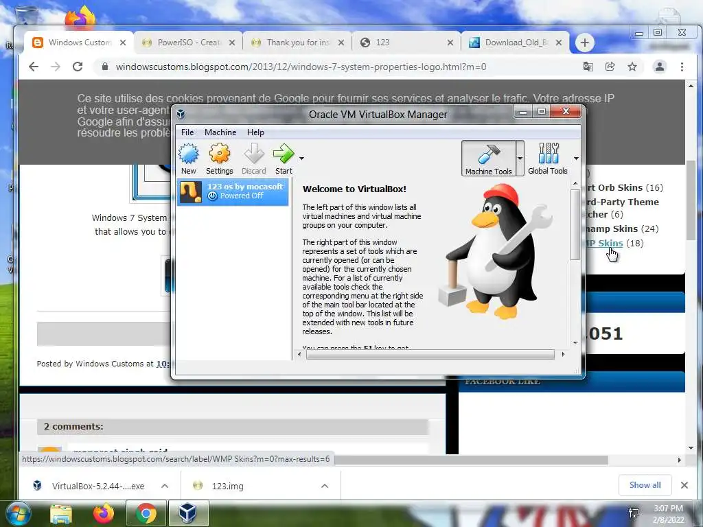Click the taskbar clock
Screen dimensions: 703x527
coord(668,513)
